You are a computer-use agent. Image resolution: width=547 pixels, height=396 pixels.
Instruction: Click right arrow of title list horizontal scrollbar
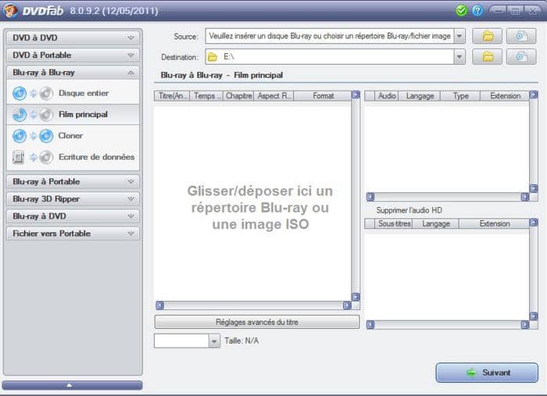point(347,305)
